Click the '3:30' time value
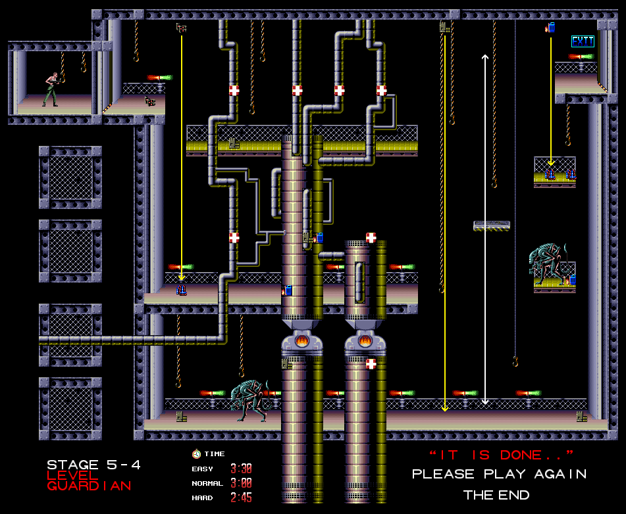Image resolution: width=626 pixels, height=514 pixels. (x=241, y=469)
